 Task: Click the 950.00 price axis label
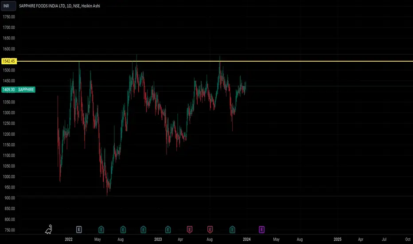(x=9, y=187)
